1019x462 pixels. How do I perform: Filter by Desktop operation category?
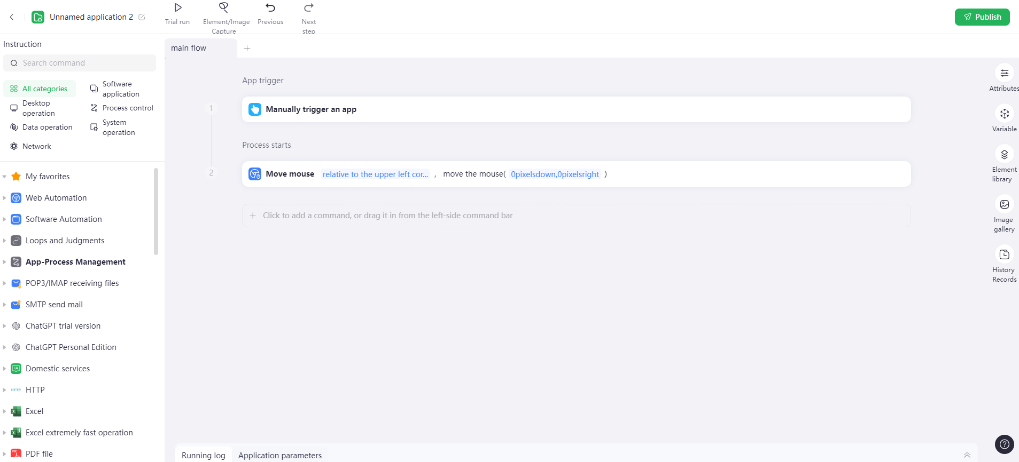[x=33, y=108]
